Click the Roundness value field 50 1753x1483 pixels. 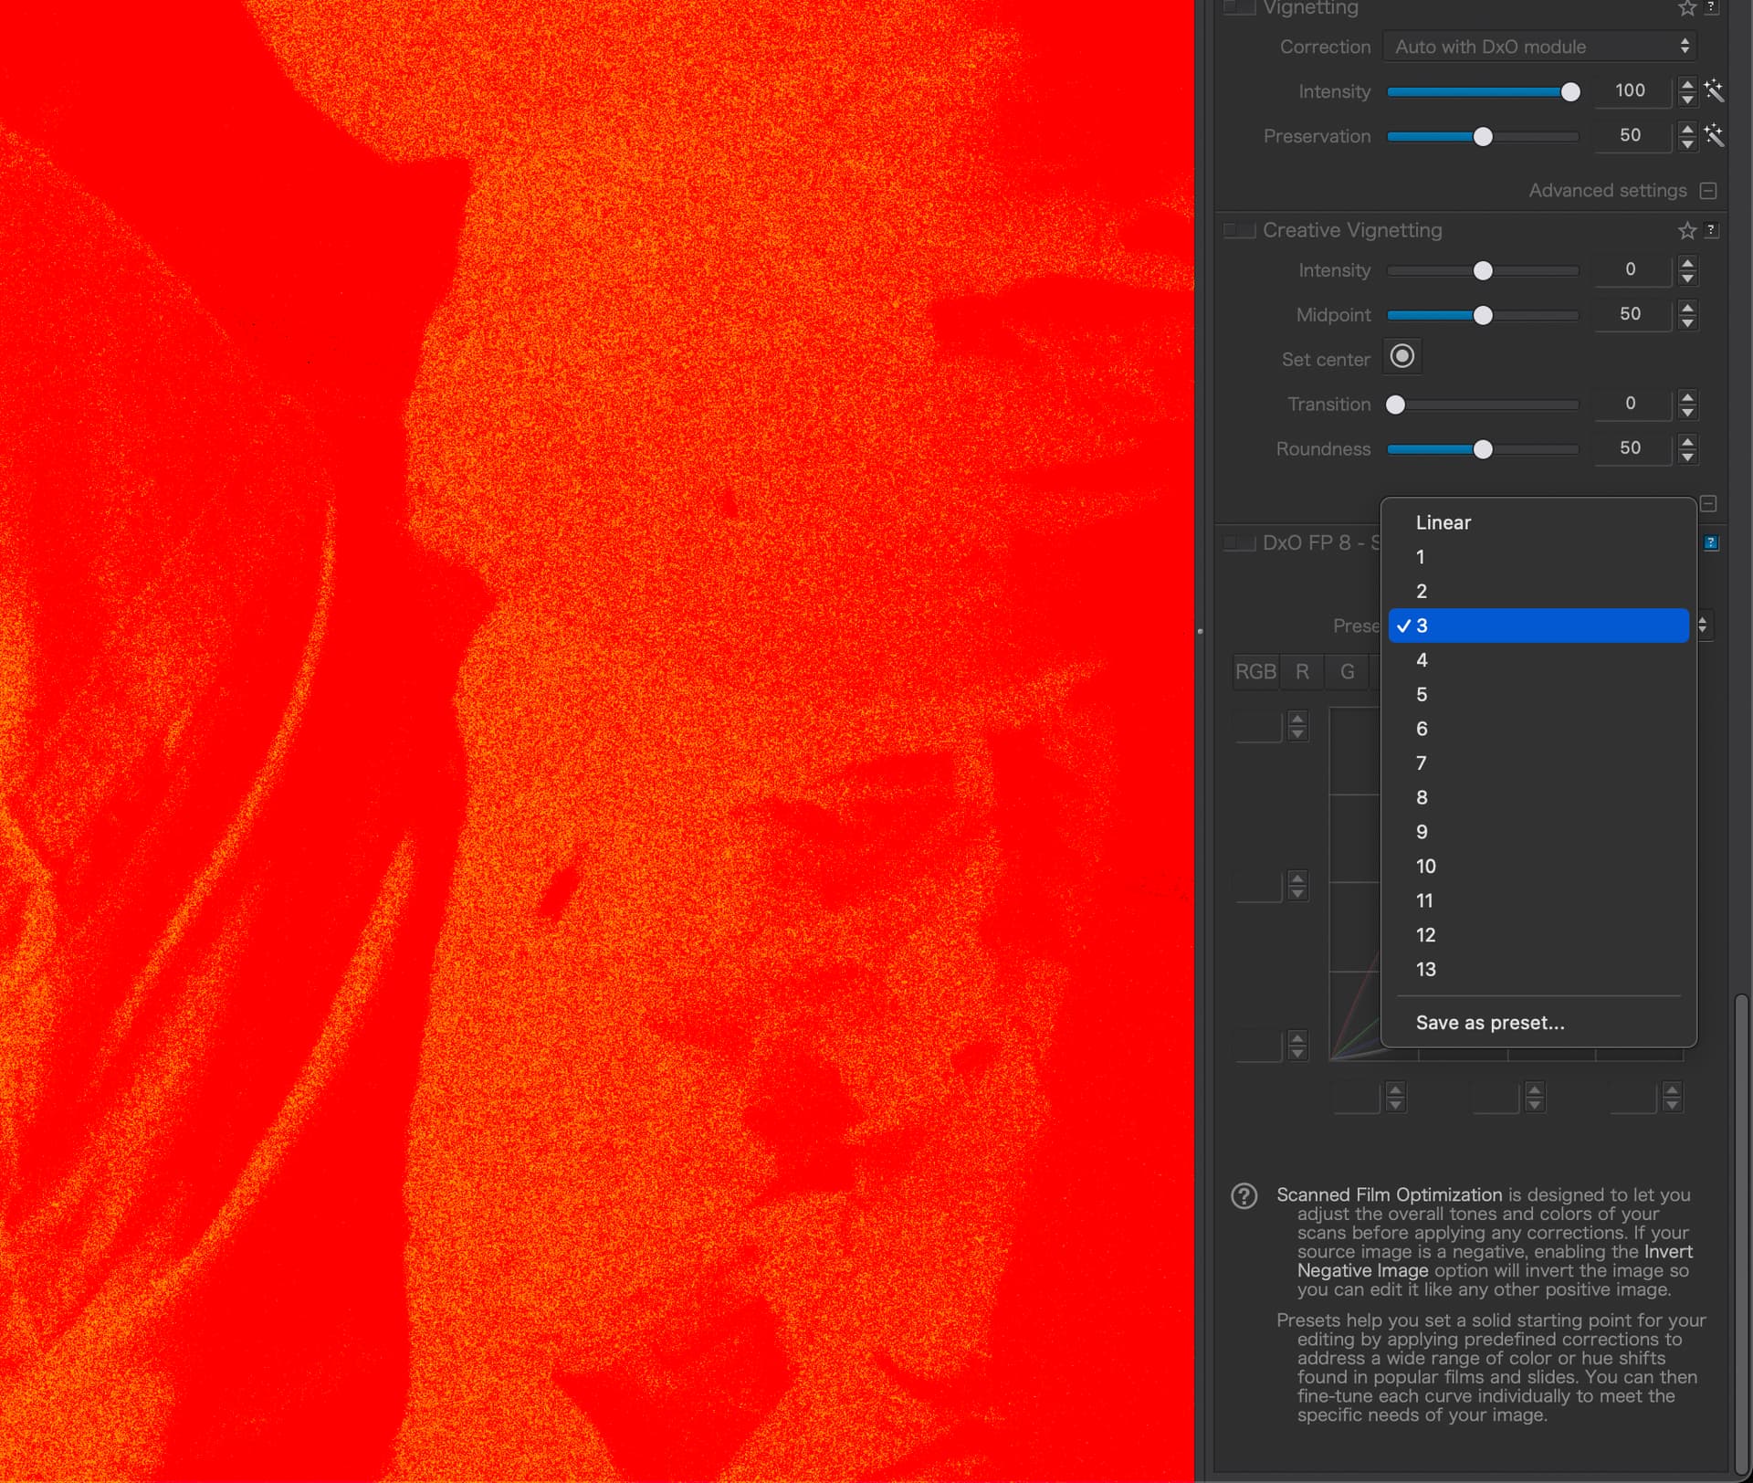[1630, 448]
